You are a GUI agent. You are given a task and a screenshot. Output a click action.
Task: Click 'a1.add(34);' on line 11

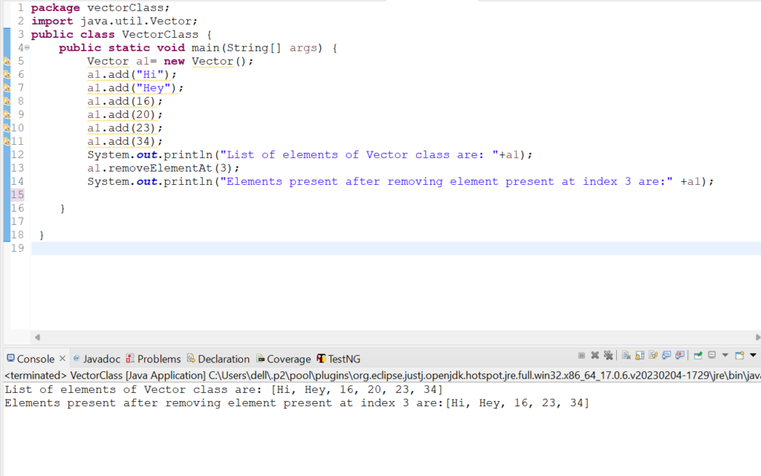pos(125,141)
